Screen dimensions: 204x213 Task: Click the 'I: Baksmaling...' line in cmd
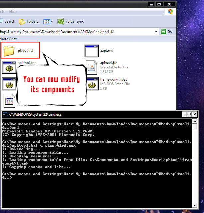(x=21, y=149)
